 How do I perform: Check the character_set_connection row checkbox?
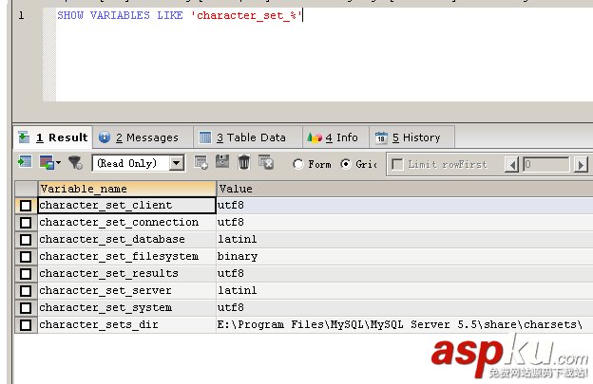(x=26, y=223)
